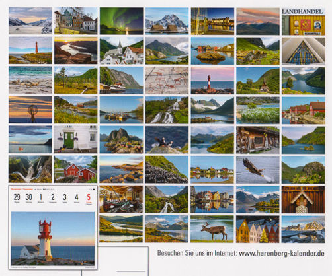Select the old wooden log cabin thumbnail
The image size is (332, 276).
(x=258, y=140)
